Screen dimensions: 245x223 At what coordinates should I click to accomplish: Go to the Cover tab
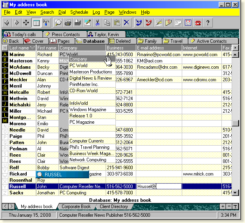click(x=36, y=41)
